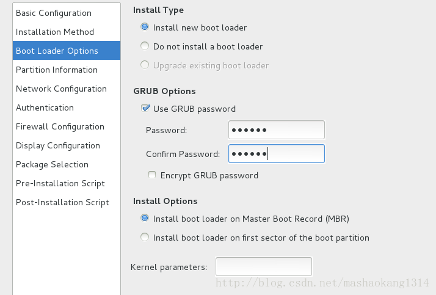The width and height of the screenshot is (436, 295).
Task: Open Display Configuration section
Action: coord(67,145)
